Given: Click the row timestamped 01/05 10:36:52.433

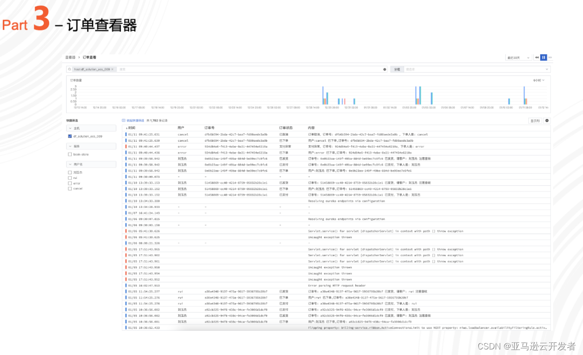Looking at the screenshot, I should coord(336,328).
